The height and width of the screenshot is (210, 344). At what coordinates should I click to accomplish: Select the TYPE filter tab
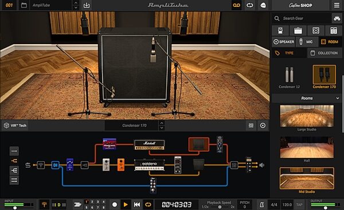point(289,53)
